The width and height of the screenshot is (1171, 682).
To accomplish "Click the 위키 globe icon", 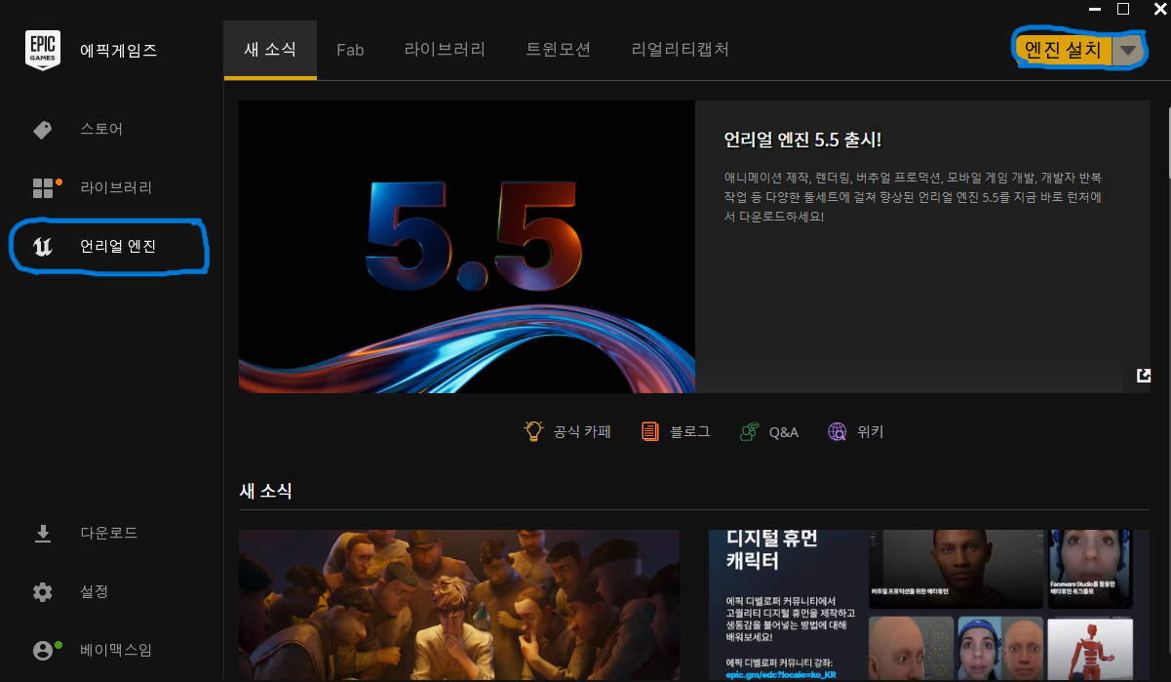I will (837, 431).
